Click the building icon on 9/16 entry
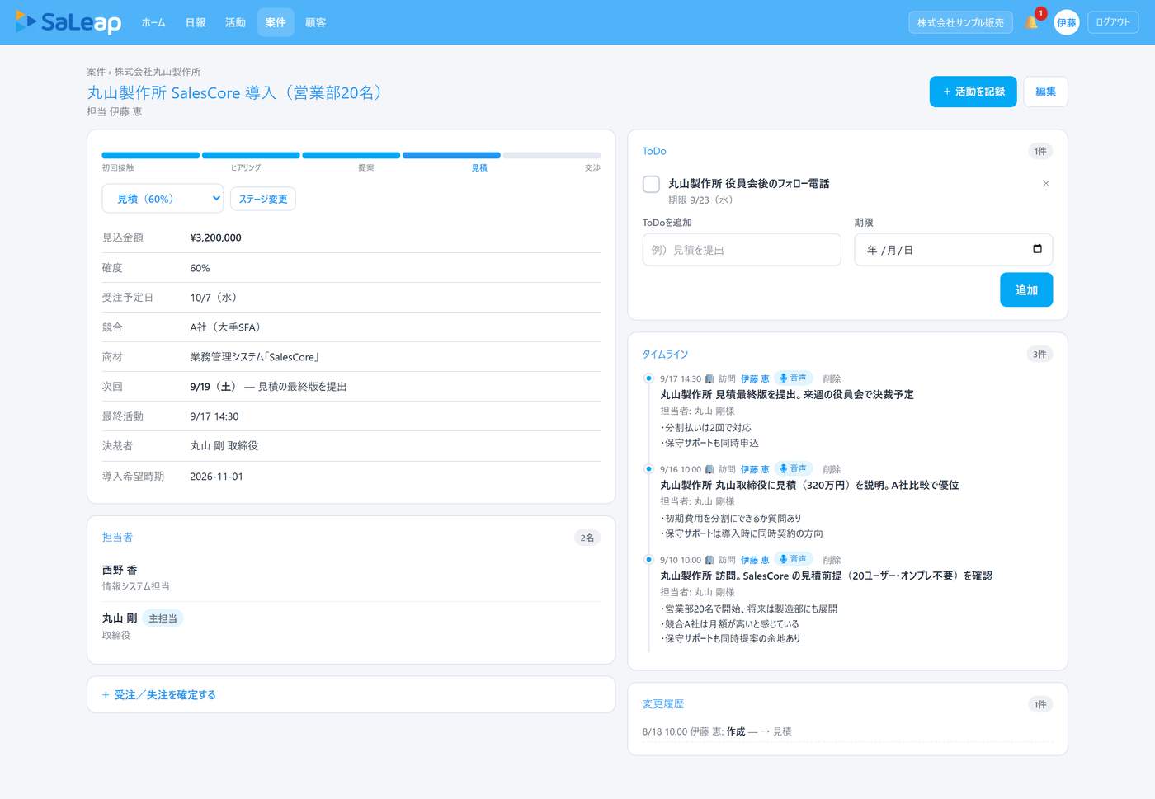Screen dimensions: 1155x799 click(709, 469)
